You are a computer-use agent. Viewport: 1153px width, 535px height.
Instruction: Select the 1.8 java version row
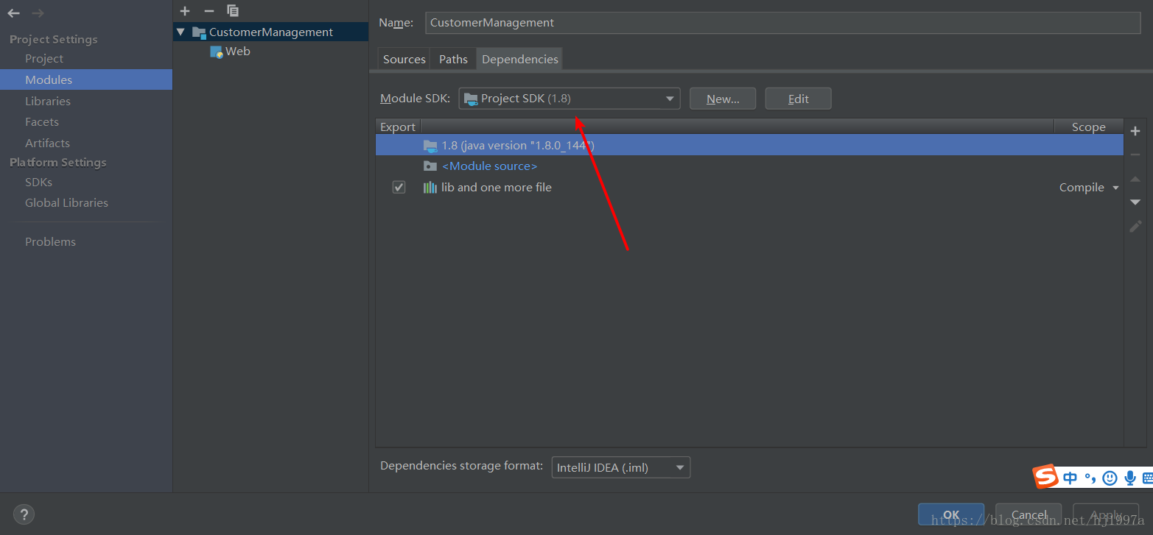(749, 146)
